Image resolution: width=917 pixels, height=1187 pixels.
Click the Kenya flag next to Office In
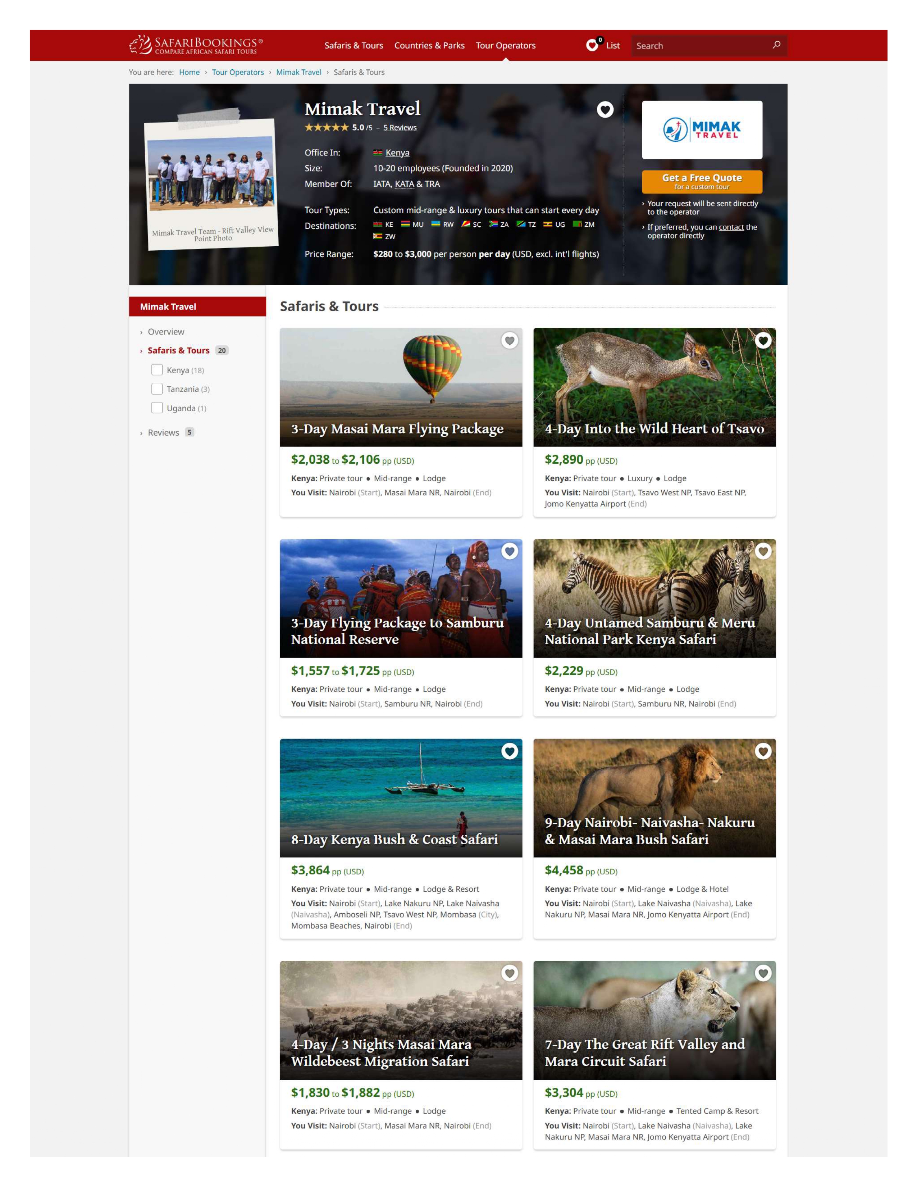tap(378, 153)
